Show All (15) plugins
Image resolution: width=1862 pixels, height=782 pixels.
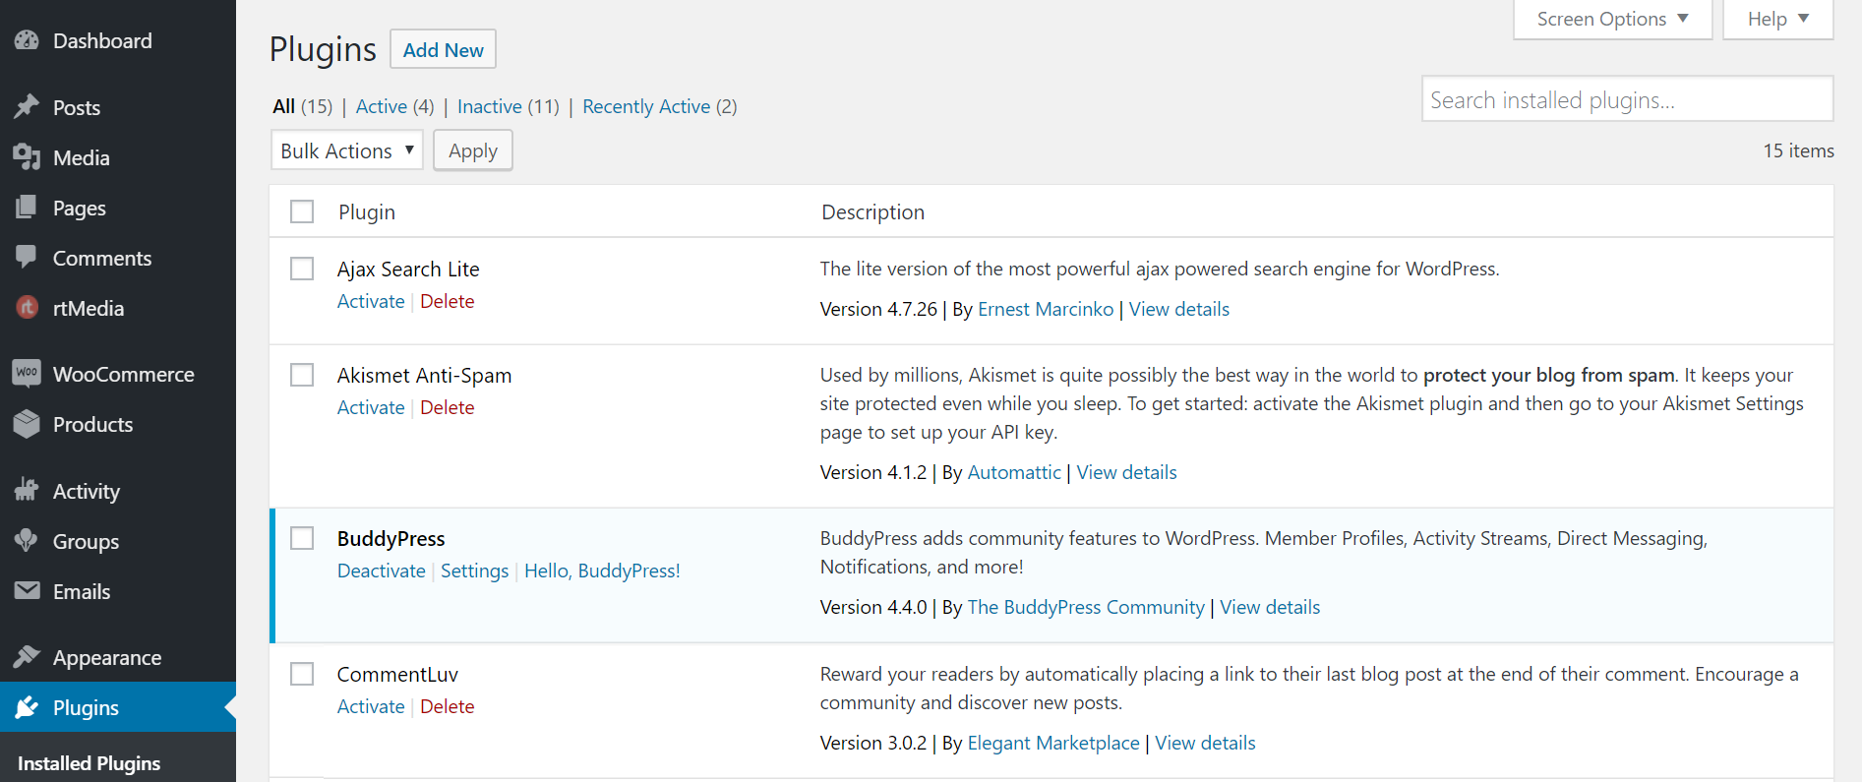(302, 106)
